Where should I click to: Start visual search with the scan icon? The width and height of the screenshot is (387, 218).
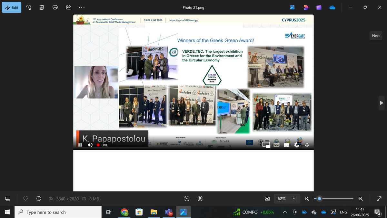pyautogui.click(x=187, y=199)
